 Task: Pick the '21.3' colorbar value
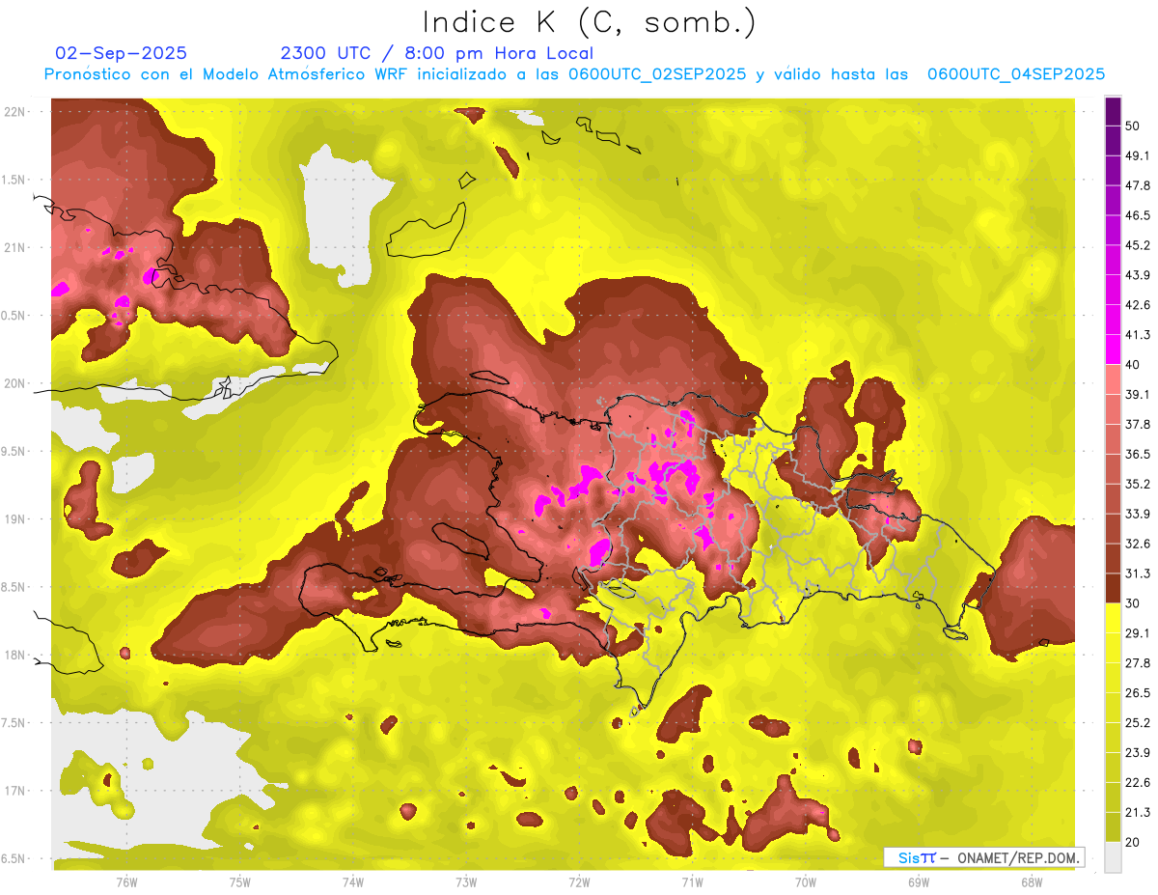click(x=1138, y=812)
